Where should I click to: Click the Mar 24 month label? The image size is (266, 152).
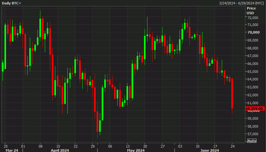[x=12, y=150]
